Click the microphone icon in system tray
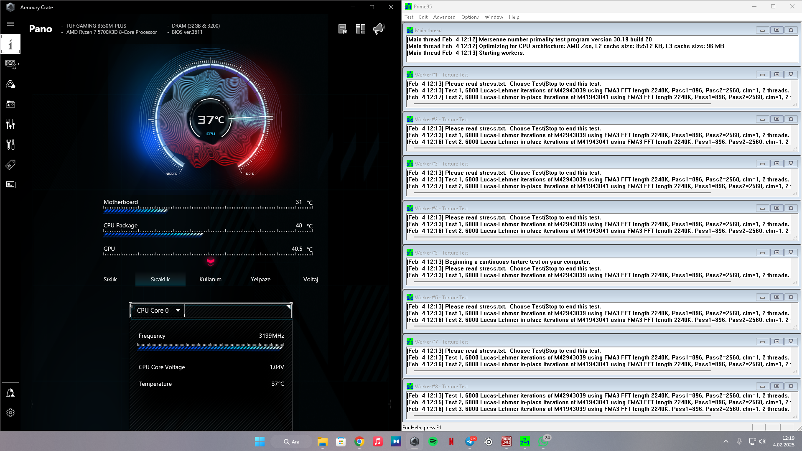The image size is (802, 451). coord(739,441)
